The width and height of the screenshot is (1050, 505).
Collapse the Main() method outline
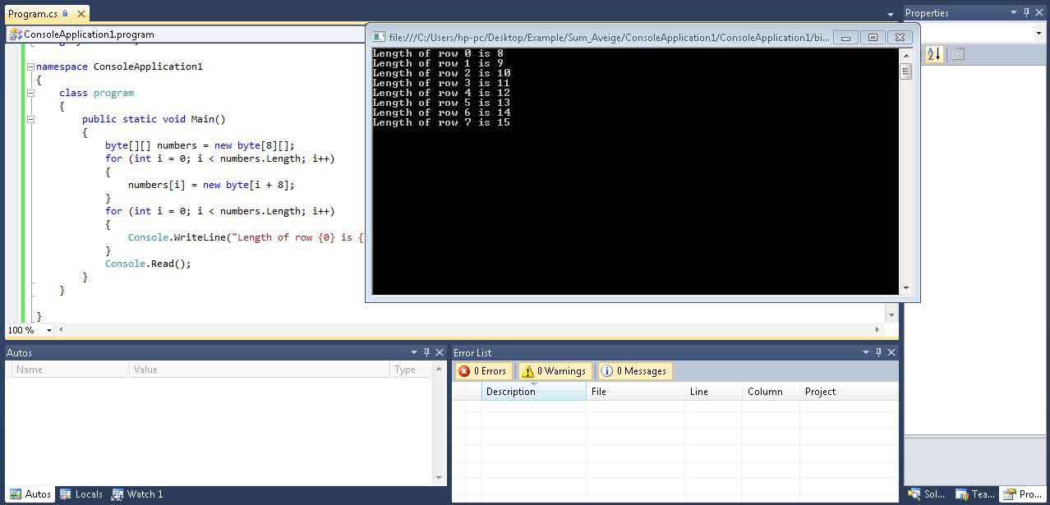[30, 119]
